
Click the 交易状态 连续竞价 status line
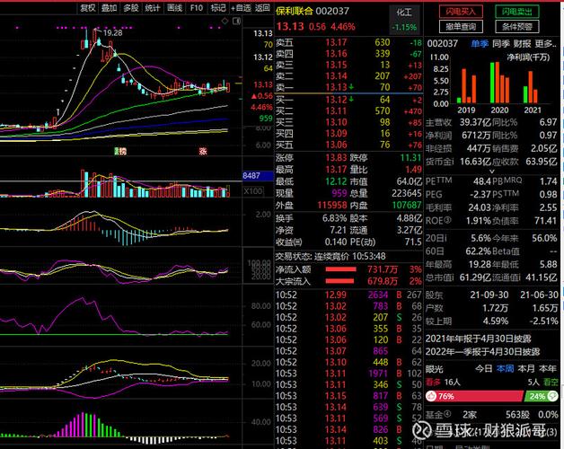point(330,257)
